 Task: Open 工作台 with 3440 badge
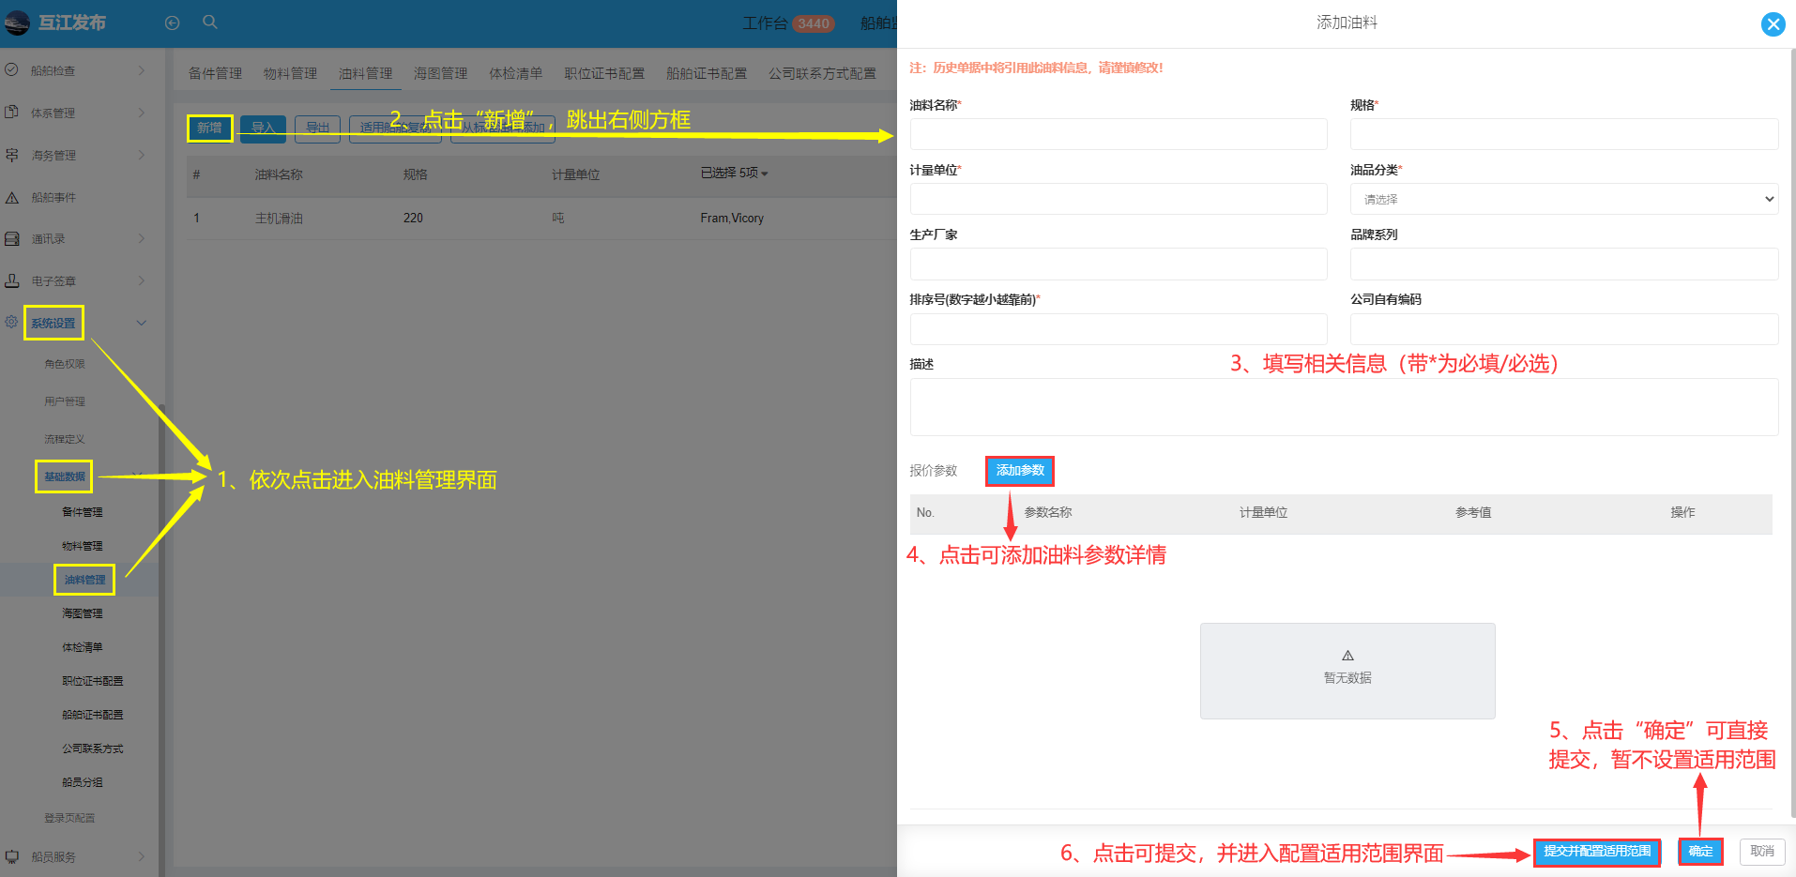point(788,23)
